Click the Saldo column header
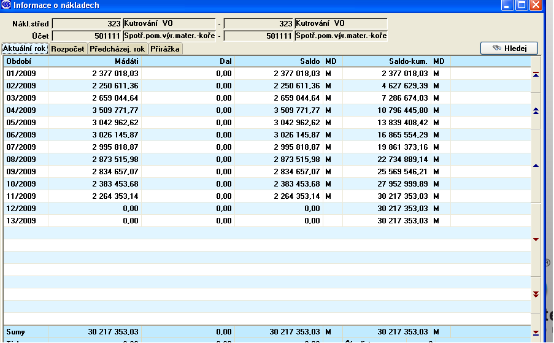This screenshot has width=554, height=343. (x=279, y=61)
